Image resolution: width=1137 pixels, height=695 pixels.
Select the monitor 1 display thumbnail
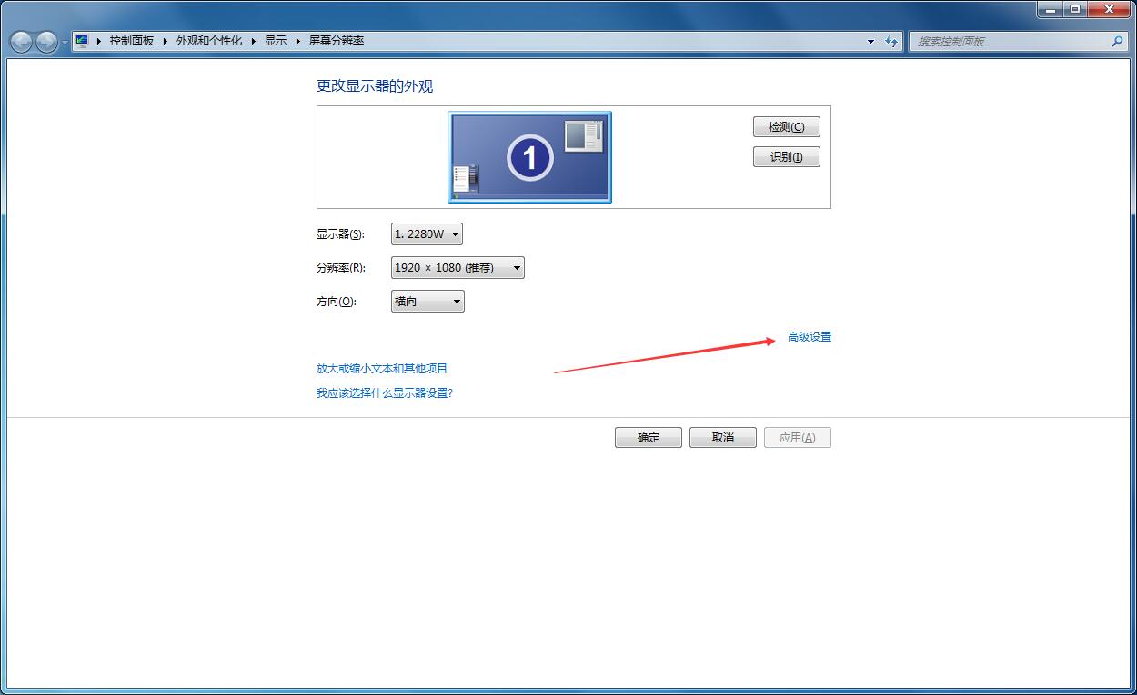[529, 157]
